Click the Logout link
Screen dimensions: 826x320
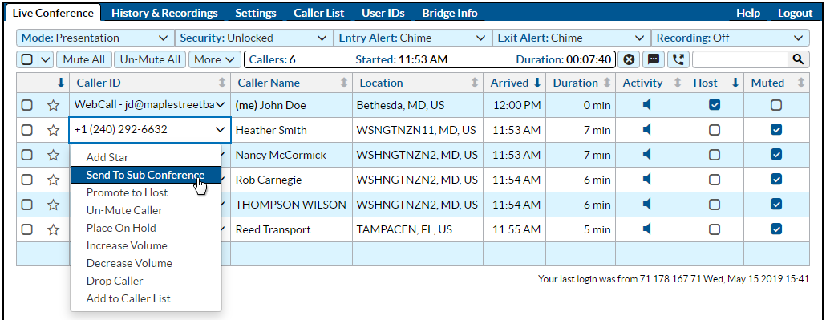click(795, 13)
